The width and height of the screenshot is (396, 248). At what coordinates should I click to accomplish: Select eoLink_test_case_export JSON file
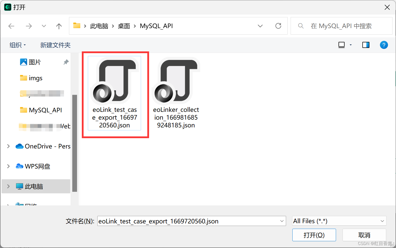(x=114, y=93)
